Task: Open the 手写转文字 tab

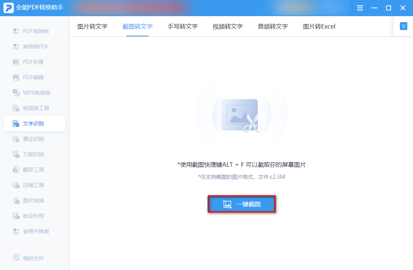Action: (x=182, y=26)
